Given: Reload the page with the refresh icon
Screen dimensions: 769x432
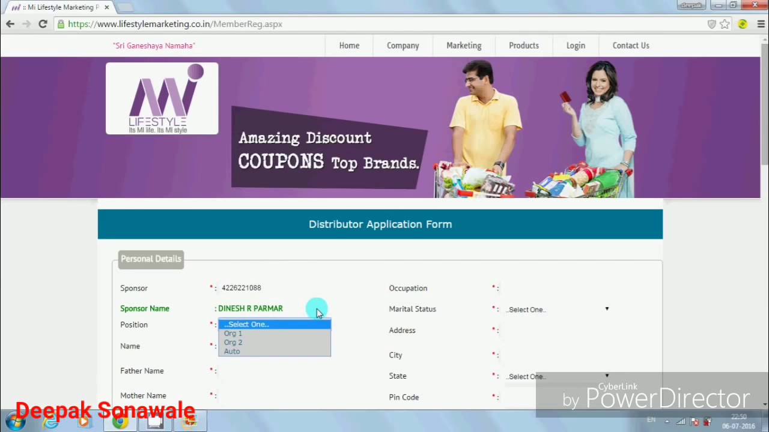Looking at the screenshot, I should pyautogui.click(x=43, y=24).
